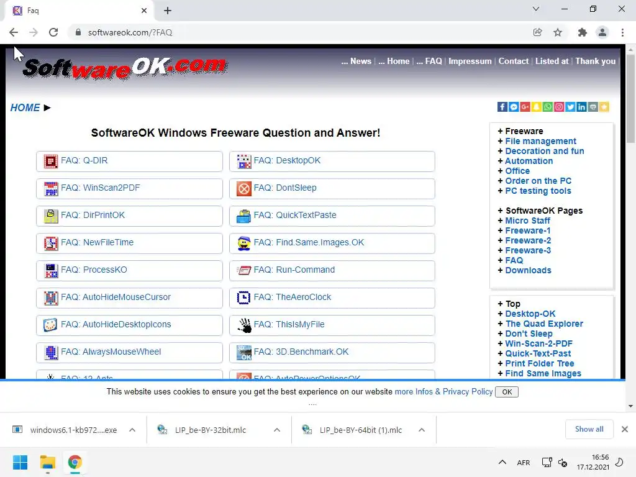The height and width of the screenshot is (477, 636).
Task: Click the page vertical scrollbar thumb
Action: [630, 99]
